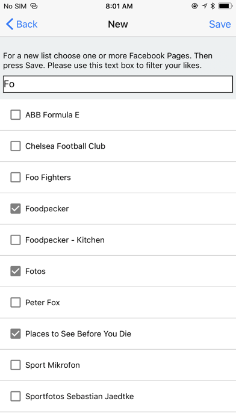The image size is (236, 419).
Task: Check the Chelsea Football Club checkbox
Action: [16, 146]
